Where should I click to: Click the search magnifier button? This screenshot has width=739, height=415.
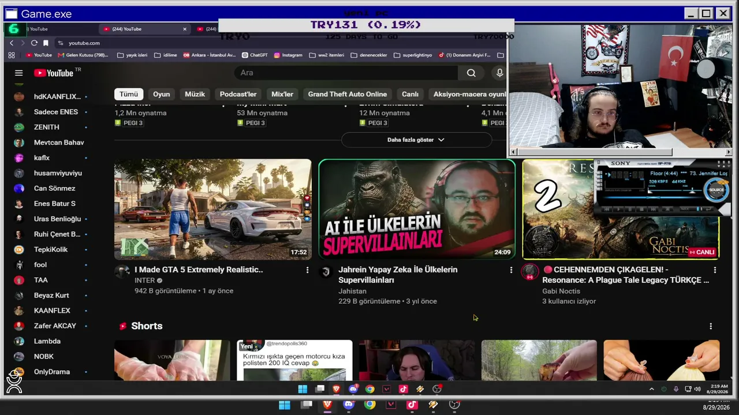click(x=471, y=73)
